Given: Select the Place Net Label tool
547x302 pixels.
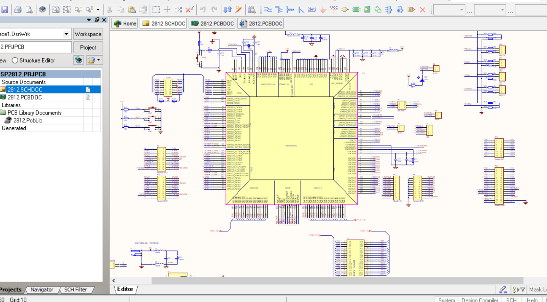Looking at the screenshot, I should (312, 10).
